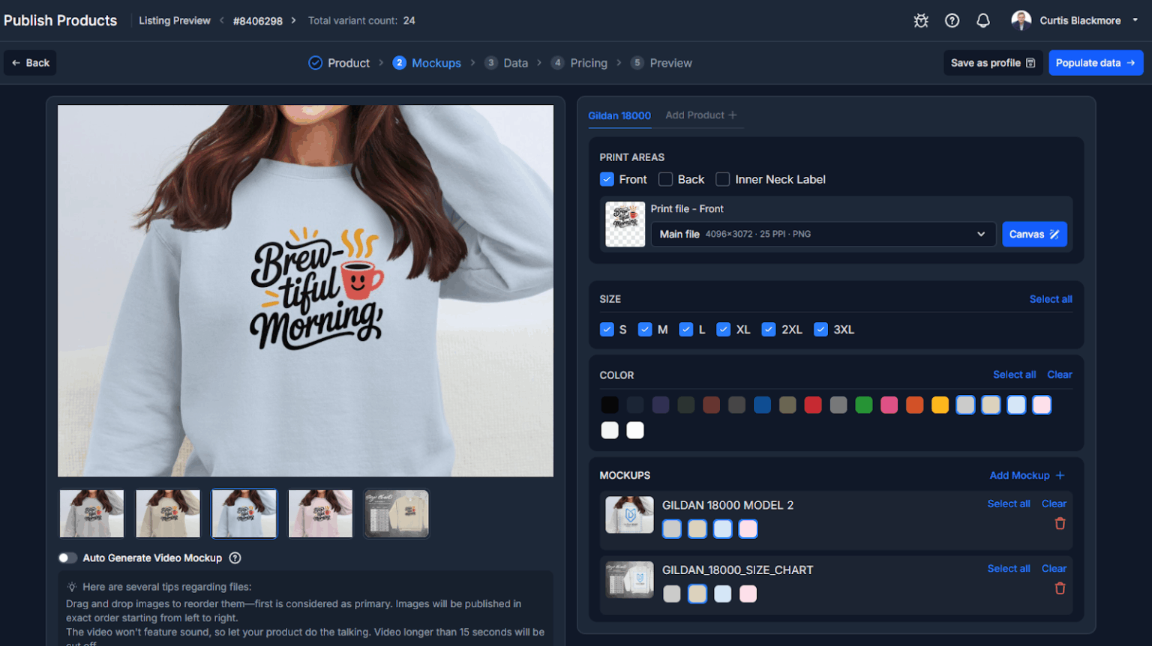Select the Gildan 18000 product tab

click(x=619, y=115)
